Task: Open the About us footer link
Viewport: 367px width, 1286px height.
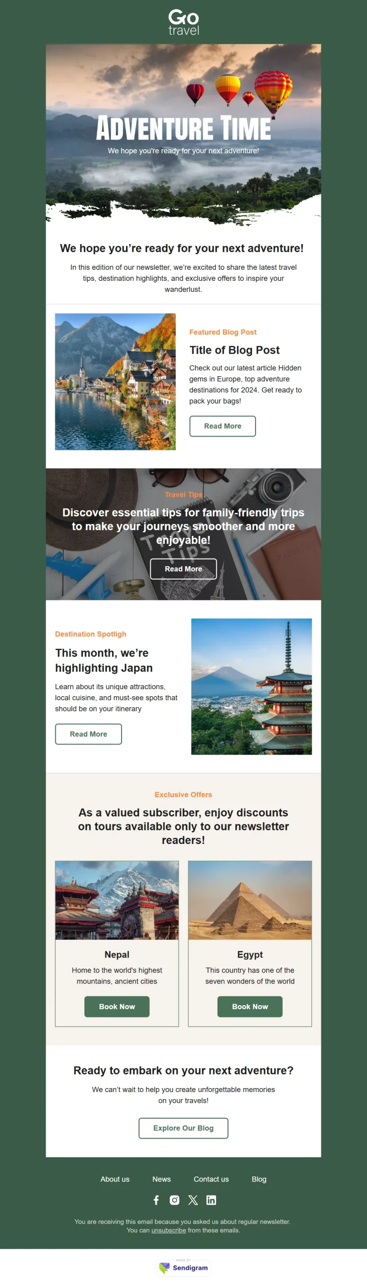Action: tap(115, 1179)
